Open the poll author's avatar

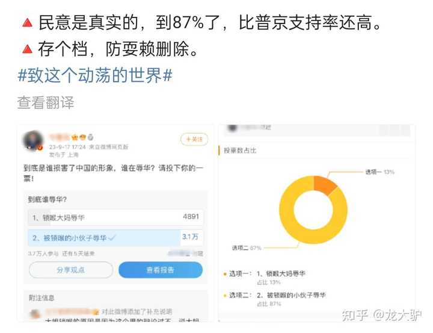(x=33, y=141)
